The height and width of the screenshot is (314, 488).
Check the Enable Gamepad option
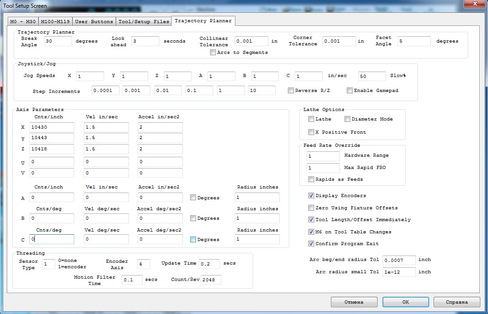[350, 91]
